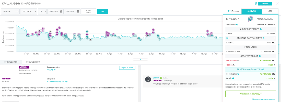The width and height of the screenshot is (281, 102).
Task: Open the Starting Capital in BTC help icon
Action: pos(264,38)
